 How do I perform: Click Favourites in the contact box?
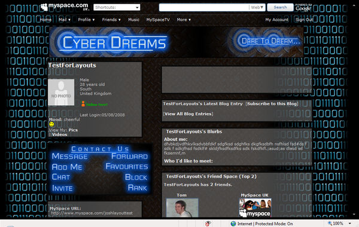pyautogui.click(x=127, y=167)
